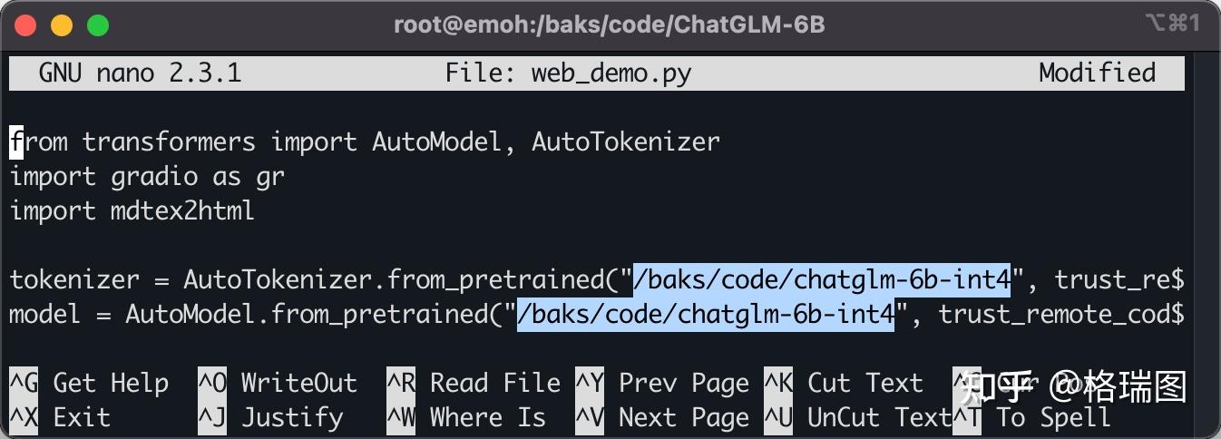The height and width of the screenshot is (439, 1221).
Task: Click the ^K Cut Text shortcut
Action: (844, 383)
